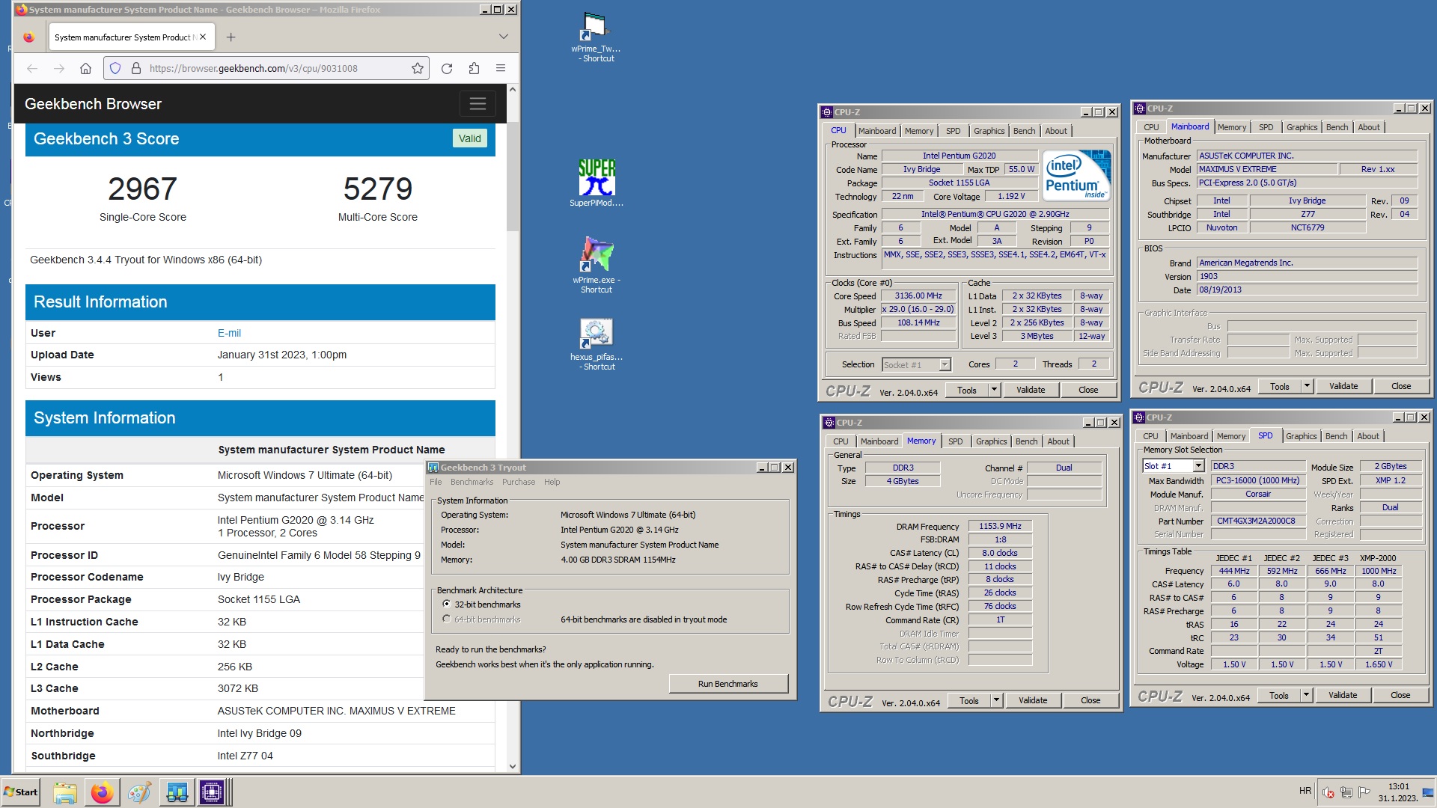Open Firefox extensions puzzle icon
This screenshot has width=1437, height=808.
point(474,68)
